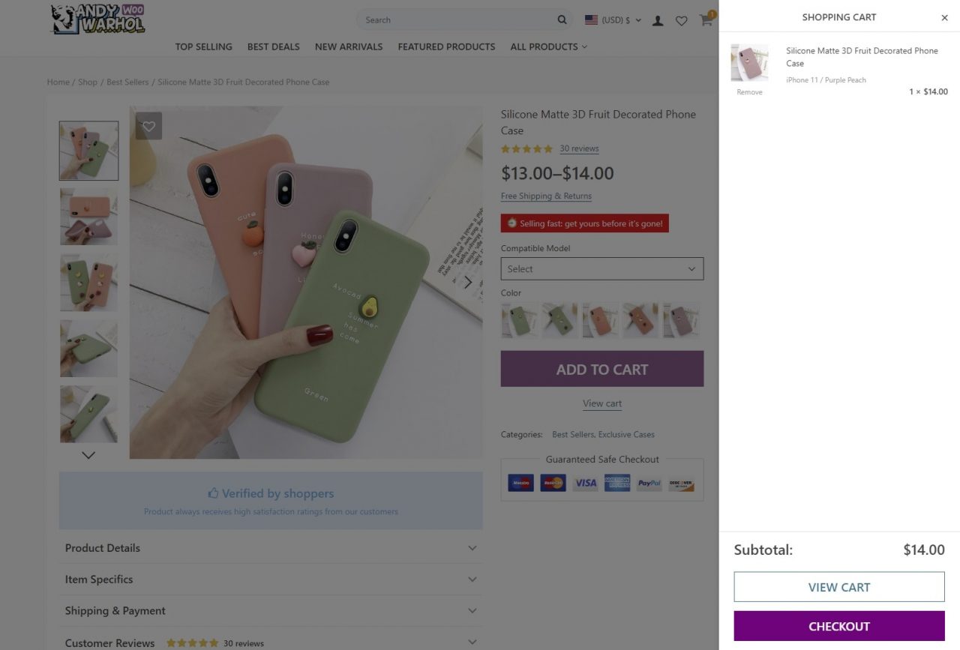Open the search with the magnifier icon
The width and height of the screenshot is (960, 650).
coord(561,19)
